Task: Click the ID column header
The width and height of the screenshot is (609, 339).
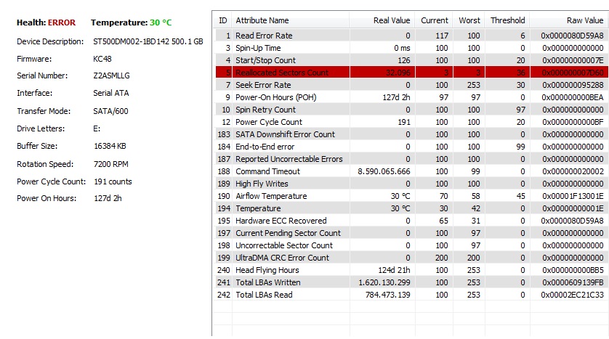Action: (222, 20)
